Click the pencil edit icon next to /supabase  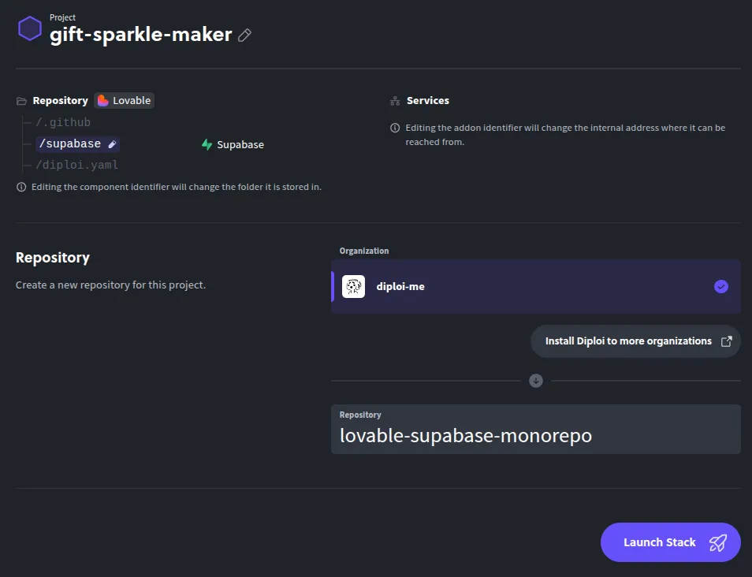click(110, 144)
